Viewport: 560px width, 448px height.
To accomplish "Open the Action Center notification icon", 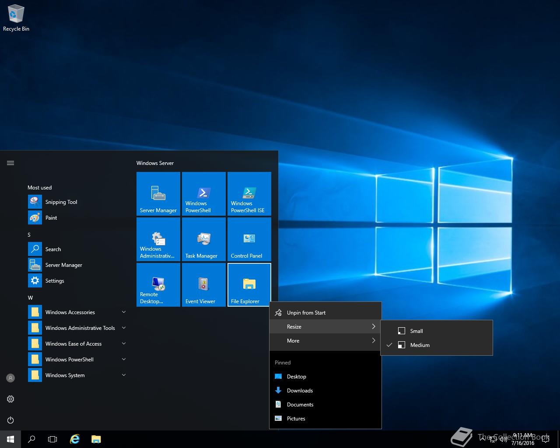I will [545, 439].
